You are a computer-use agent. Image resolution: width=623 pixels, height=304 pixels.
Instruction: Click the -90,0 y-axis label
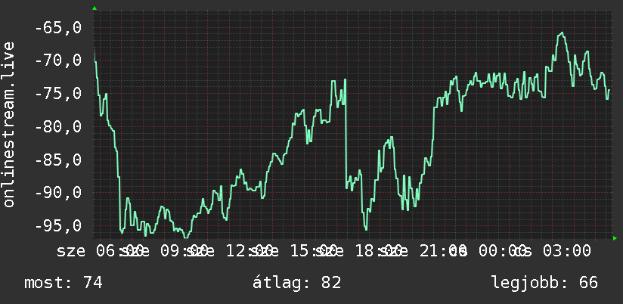57,193
